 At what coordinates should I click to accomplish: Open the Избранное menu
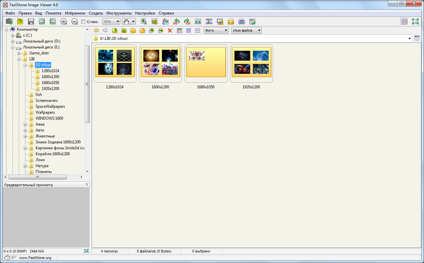75,13
